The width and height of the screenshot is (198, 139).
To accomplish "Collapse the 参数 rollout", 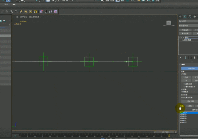I will point(180,64).
